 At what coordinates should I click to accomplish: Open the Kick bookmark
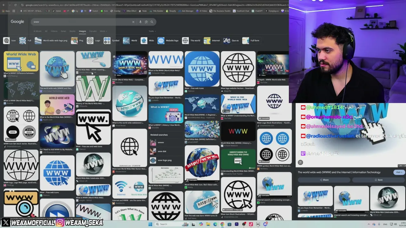point(104,11)
